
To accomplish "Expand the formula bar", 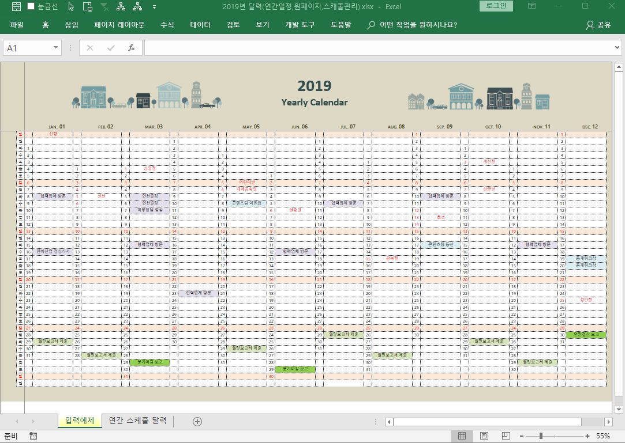I will point(618,48).
